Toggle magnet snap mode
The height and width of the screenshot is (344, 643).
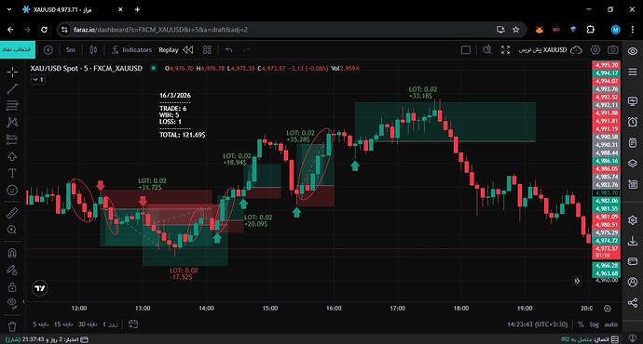pos(12,253)
